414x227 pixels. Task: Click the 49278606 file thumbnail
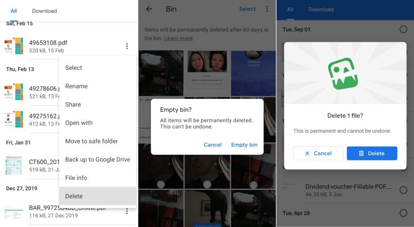coord(14,92)
